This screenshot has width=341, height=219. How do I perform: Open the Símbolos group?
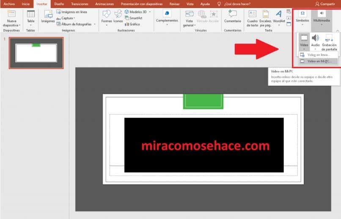pos(302,18)
